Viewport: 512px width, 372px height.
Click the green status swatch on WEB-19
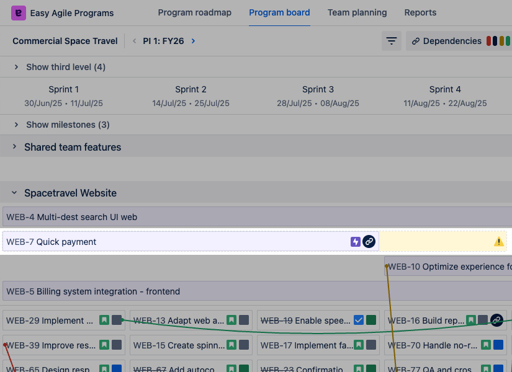pos(371,321)
